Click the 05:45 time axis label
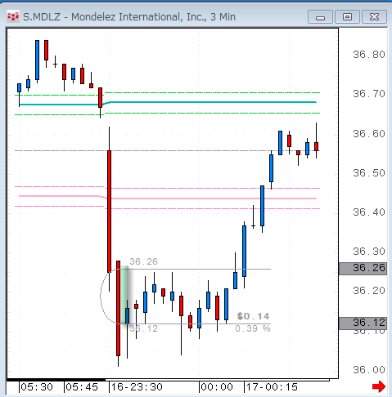392x397 pixels. 82,387
